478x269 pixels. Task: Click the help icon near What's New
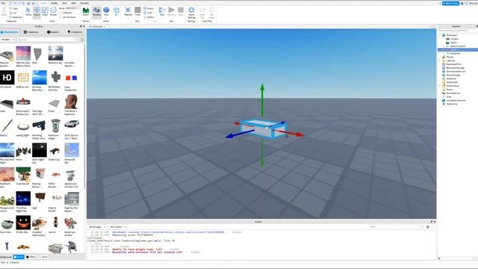tap(462, 3)
